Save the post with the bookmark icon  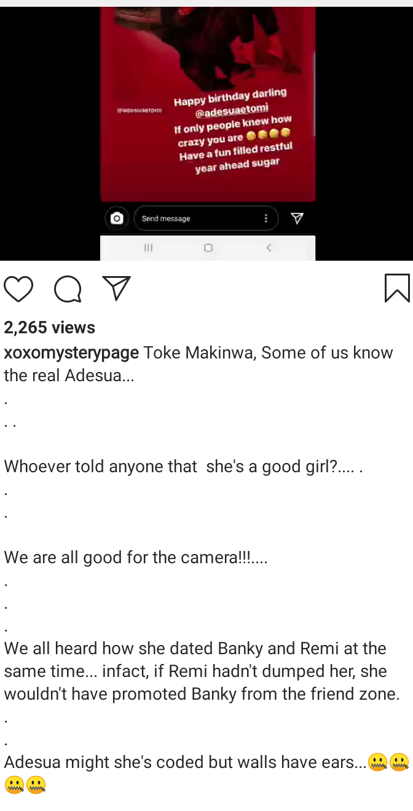(396, 288)
